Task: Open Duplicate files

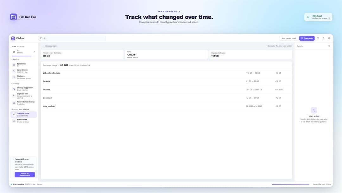Action: (23, 96)
